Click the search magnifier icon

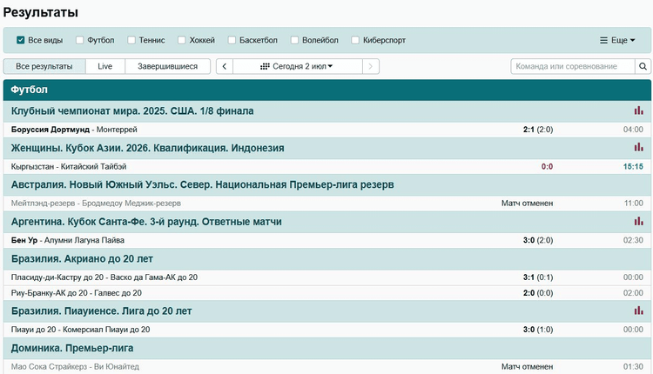click(x=643, y=66)
